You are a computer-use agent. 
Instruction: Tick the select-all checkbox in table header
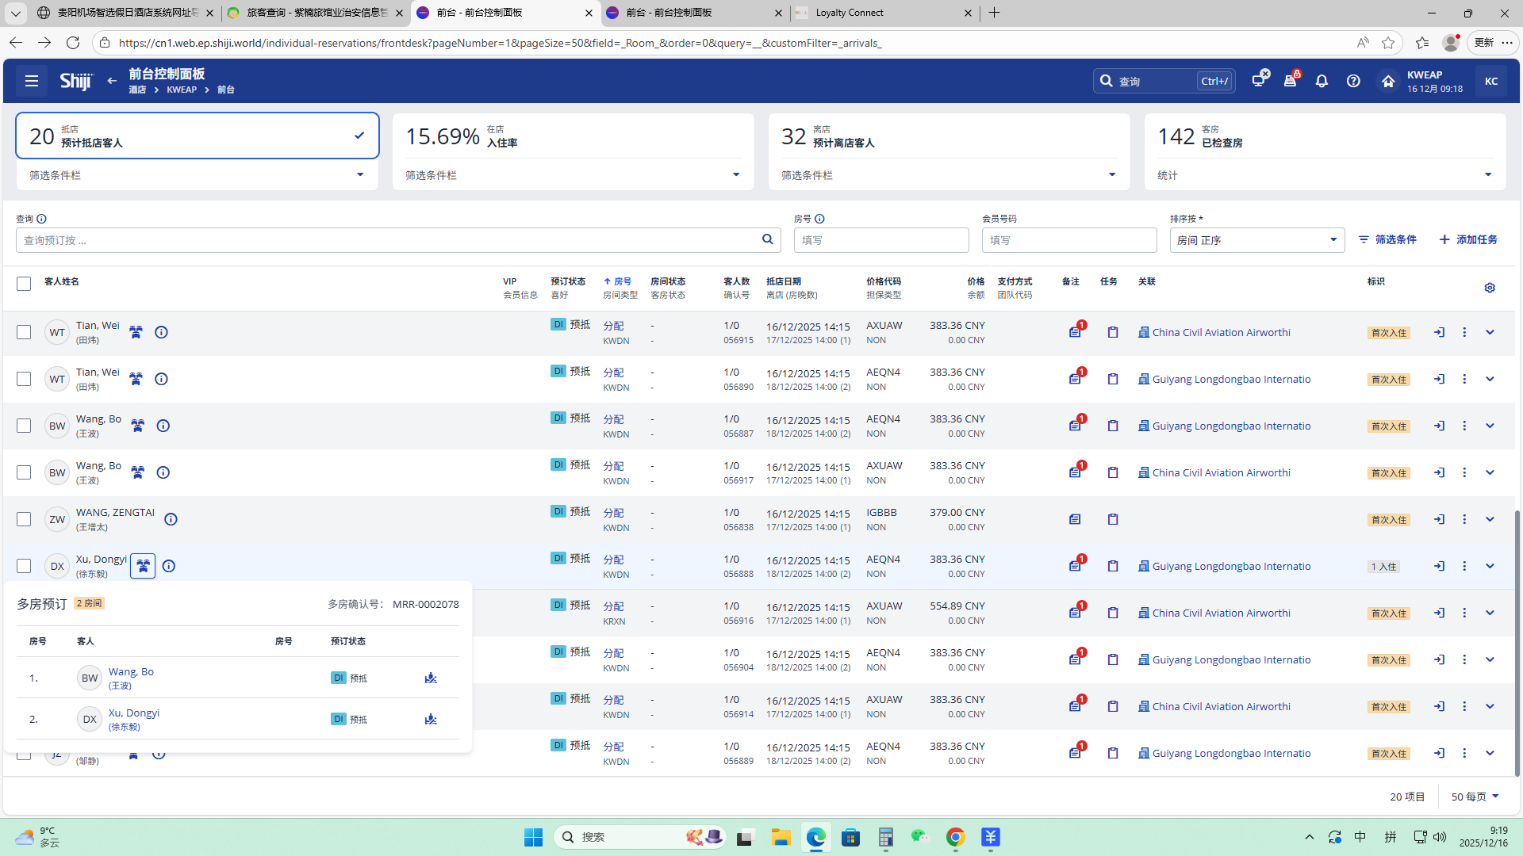[x=24, y=284]
